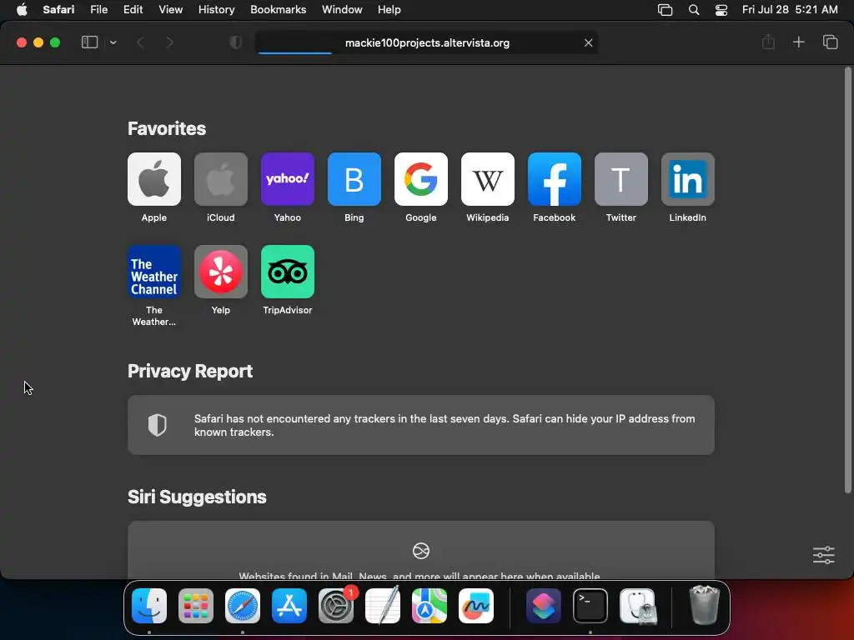Click the Siri Suggestions compass icon
This screenshot has height=640, width=854.
421,551
